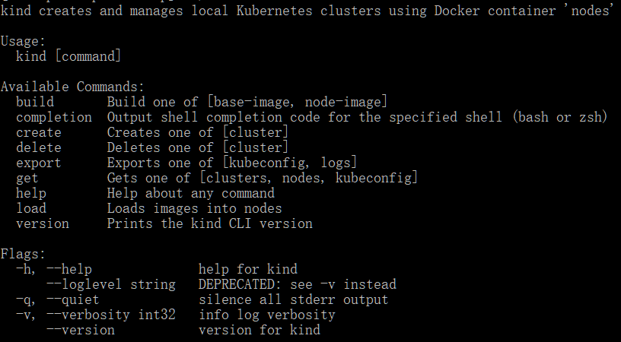Viewport: 621px width, 342px height.
Task: Click 'Deletes one of [cluster]' description
Action: (198, 147)
